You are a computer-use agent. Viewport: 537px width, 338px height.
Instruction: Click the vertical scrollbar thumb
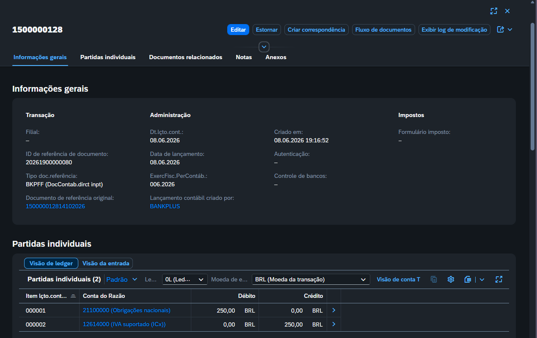(533, 86)
